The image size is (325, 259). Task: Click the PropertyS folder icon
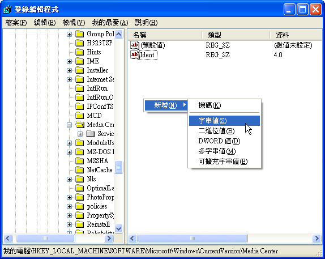click(x=80, y=215)
